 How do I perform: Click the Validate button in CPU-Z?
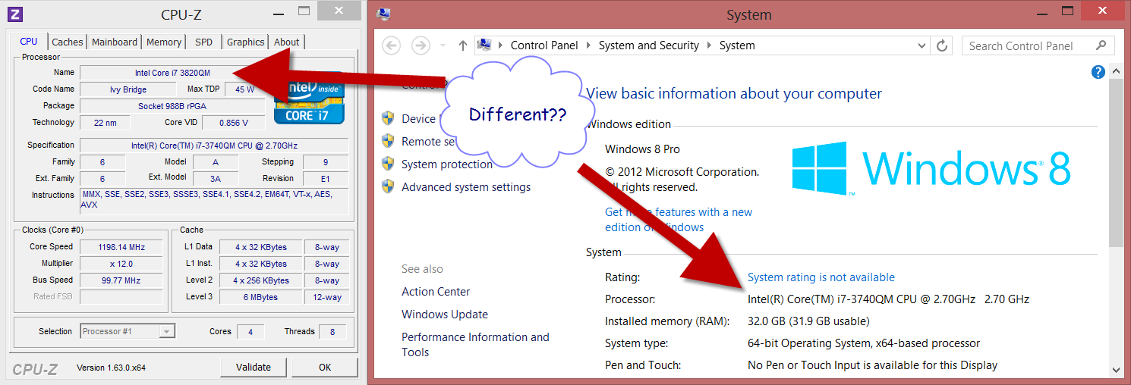coord(254,368)
